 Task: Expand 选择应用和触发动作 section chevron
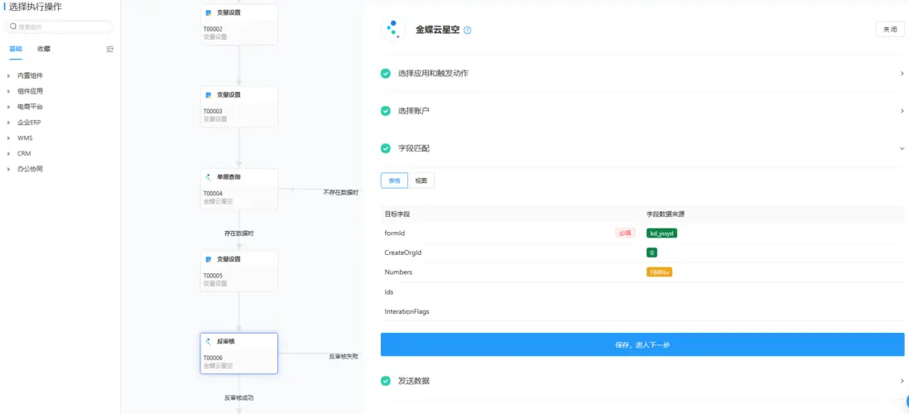[x=902, y=74]
